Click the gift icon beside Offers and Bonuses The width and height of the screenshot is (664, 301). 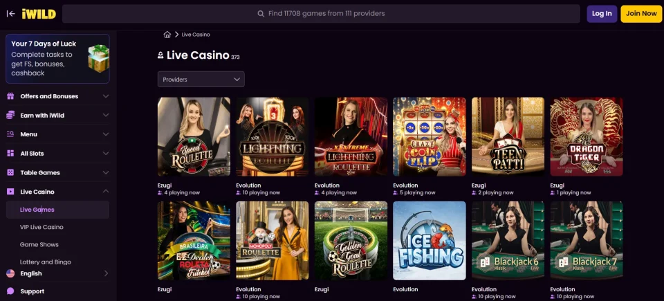10,96
